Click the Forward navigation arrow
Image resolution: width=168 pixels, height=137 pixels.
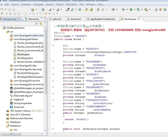tap(53, 14)
